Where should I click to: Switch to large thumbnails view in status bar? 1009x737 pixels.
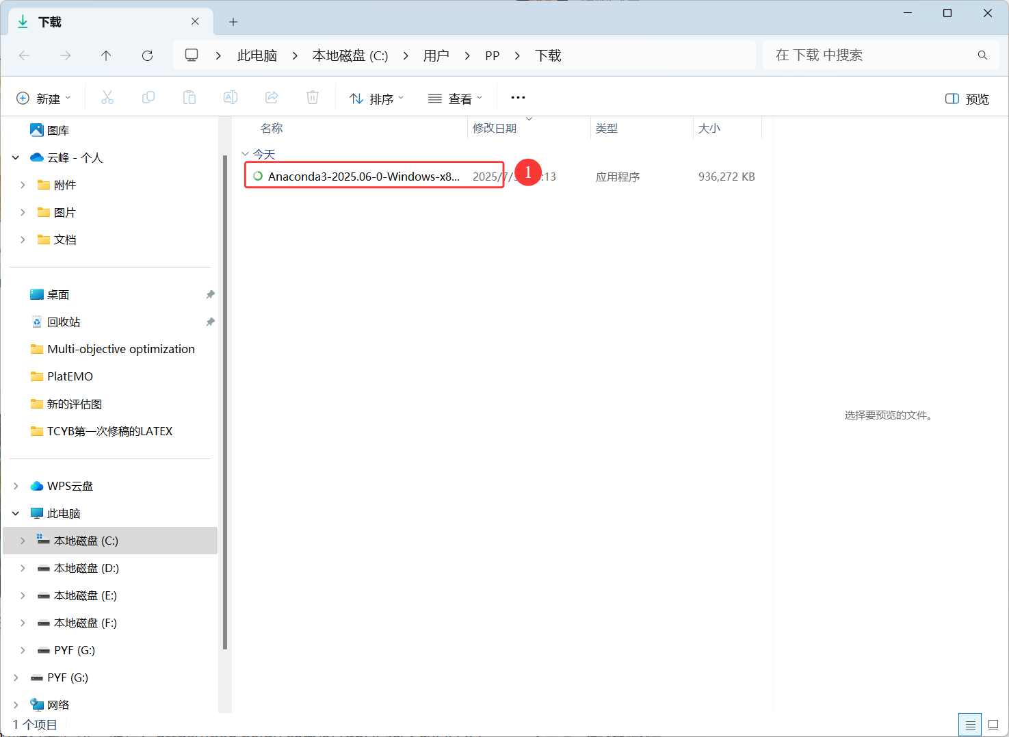(x=993, y=724)
